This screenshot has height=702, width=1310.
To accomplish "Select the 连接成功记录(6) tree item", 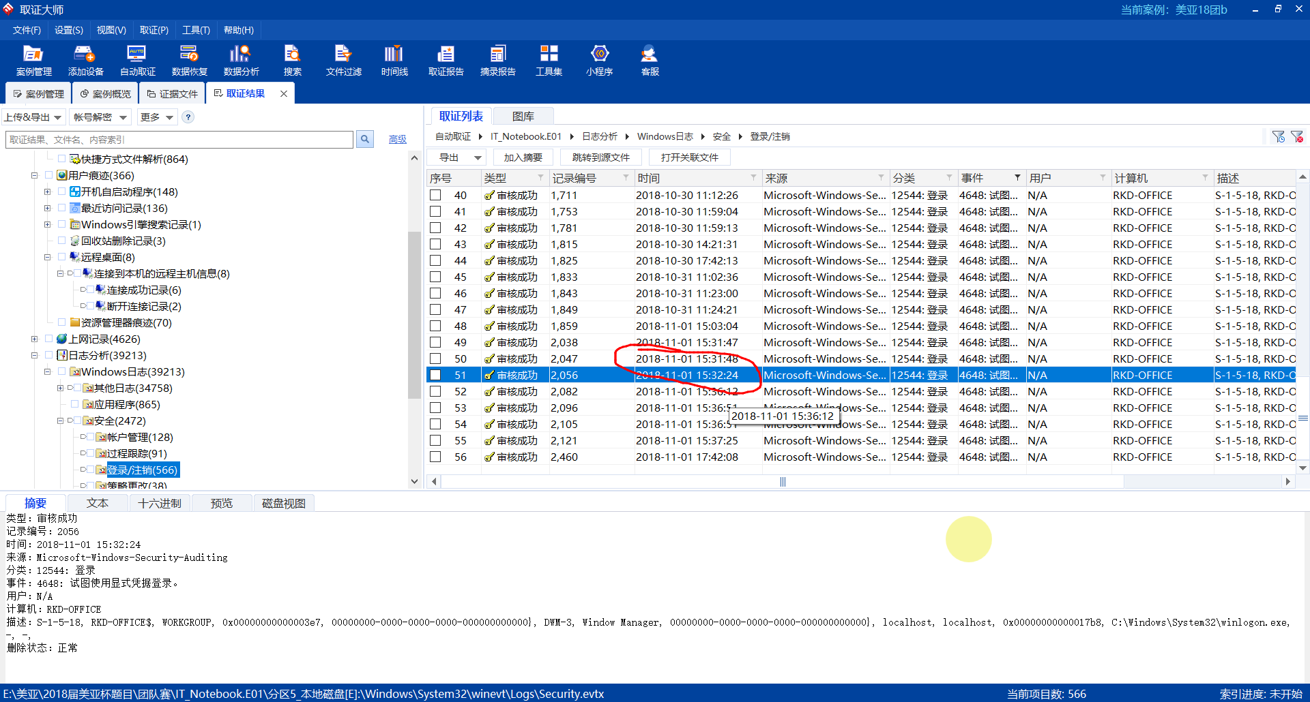I will 144,290.
